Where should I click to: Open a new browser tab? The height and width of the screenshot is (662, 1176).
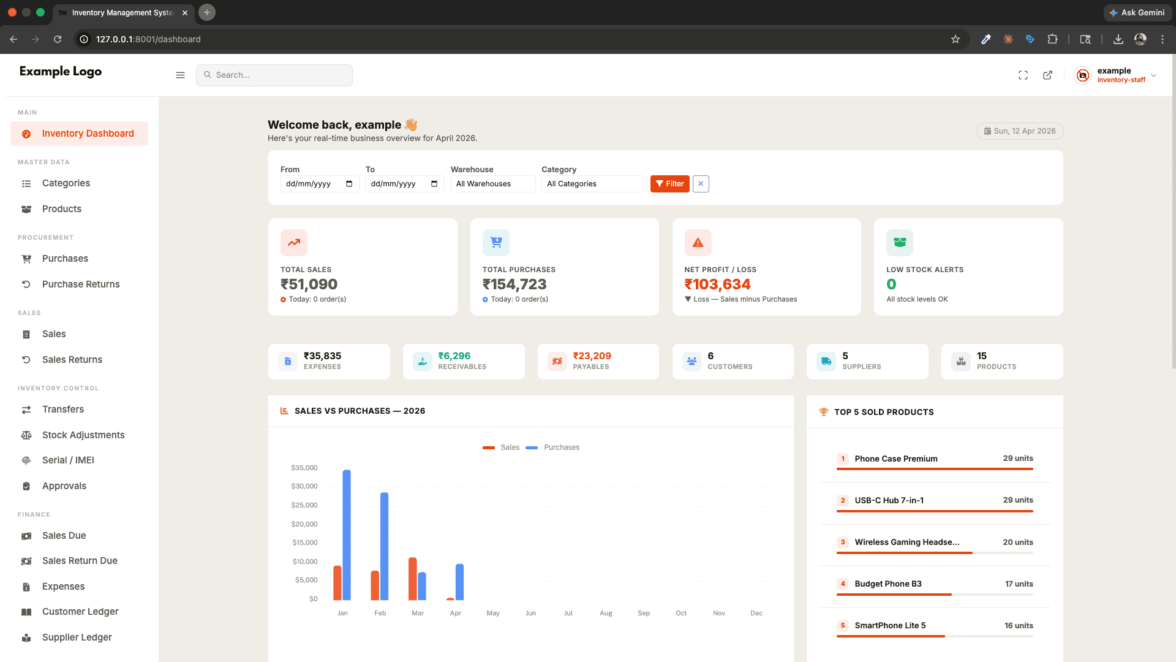207,12
